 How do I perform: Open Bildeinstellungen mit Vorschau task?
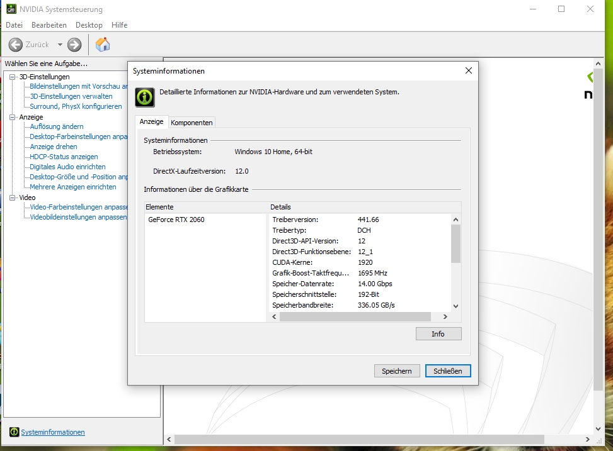click(x=79, y=86)
